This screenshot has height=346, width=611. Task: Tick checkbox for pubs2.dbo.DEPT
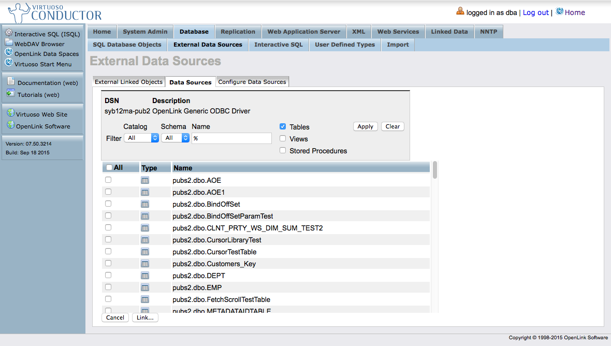pyautogui.click(x=108, y=275)
